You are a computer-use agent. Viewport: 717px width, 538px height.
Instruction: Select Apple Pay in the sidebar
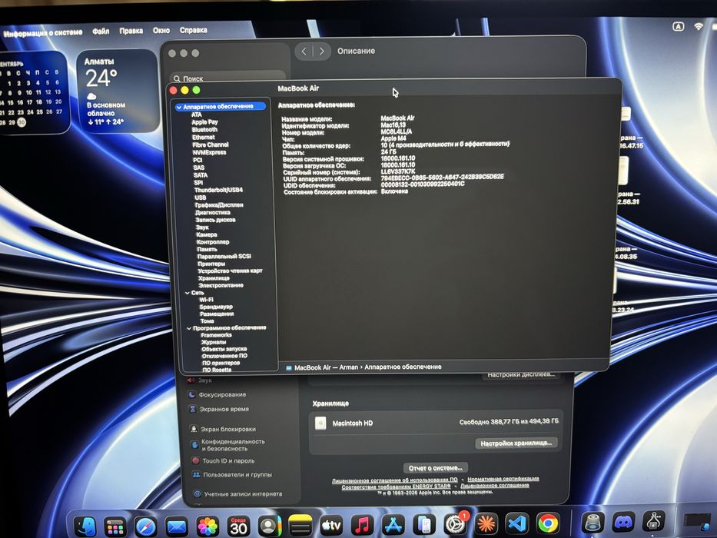click(x=204, y=122)
